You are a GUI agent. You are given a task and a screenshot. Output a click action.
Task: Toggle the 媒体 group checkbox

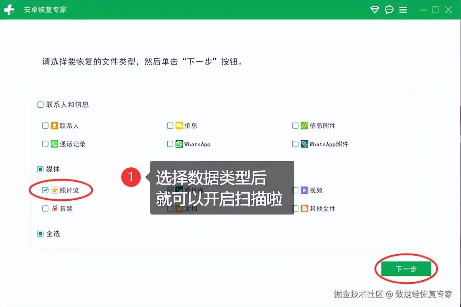pos(40,169)
